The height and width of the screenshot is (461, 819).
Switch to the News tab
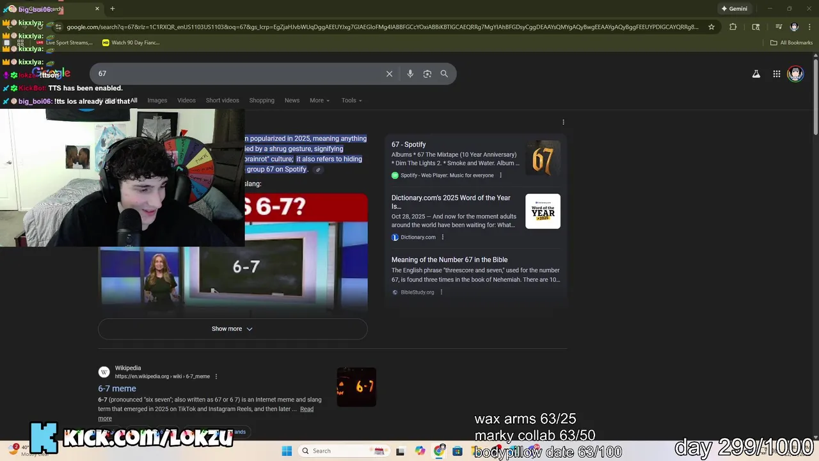click(292, 101)
